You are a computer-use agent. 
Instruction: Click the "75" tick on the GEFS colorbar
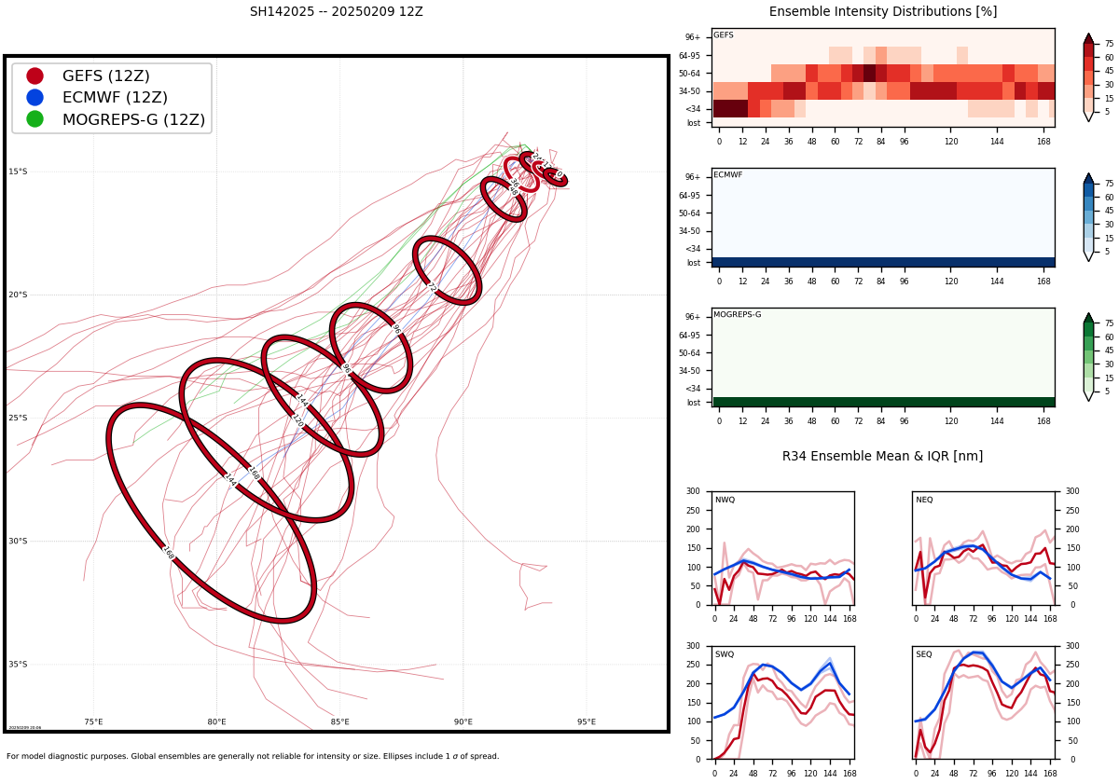1109,44
